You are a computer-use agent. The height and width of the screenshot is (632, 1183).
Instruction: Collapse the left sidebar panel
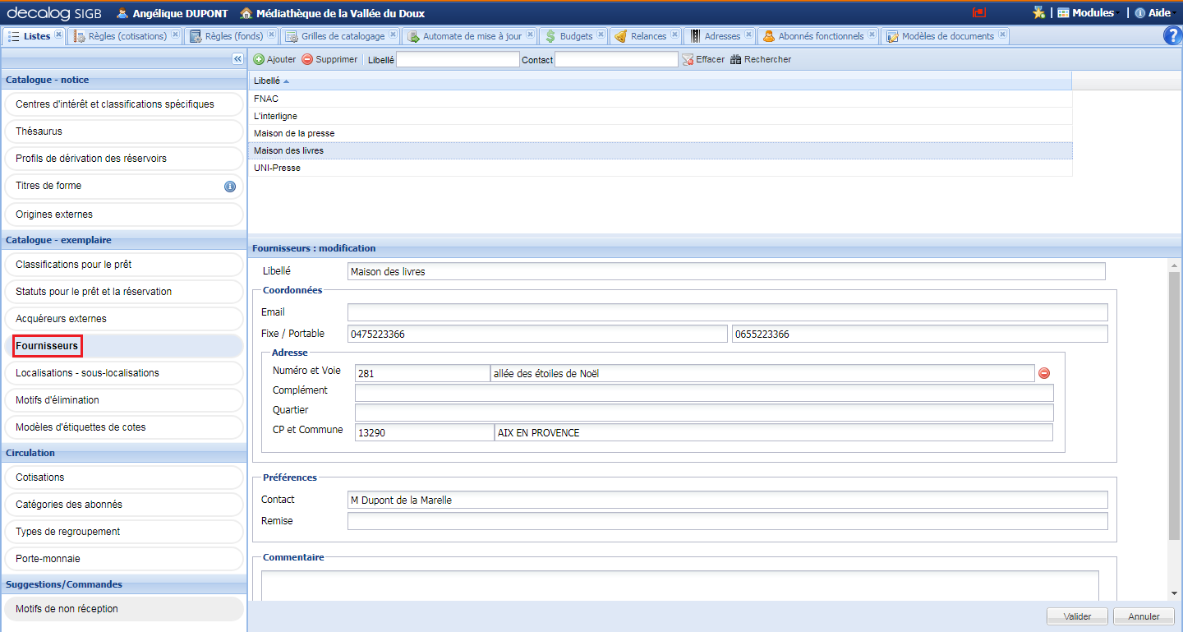coord(237,59)
